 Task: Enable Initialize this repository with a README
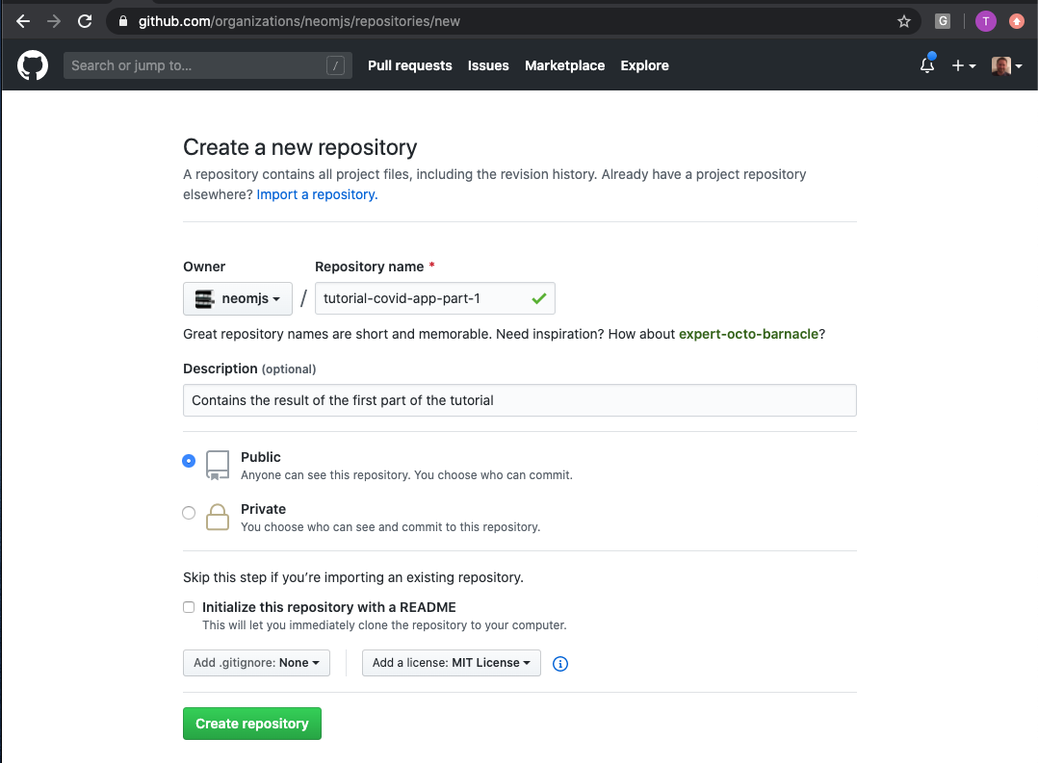click(x=189, y=607)
